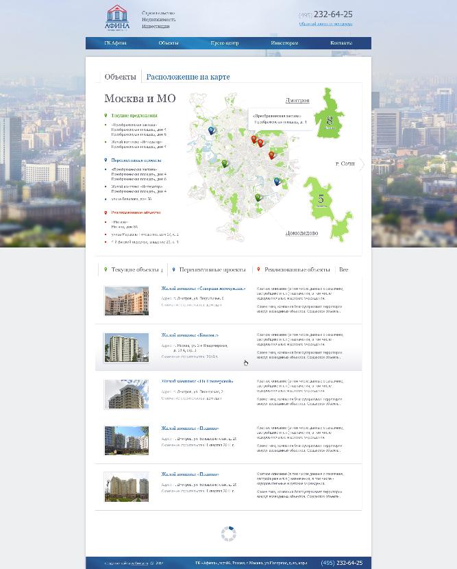
Task: Click the Текущие предложения green heading
Action: coord(134,115)
